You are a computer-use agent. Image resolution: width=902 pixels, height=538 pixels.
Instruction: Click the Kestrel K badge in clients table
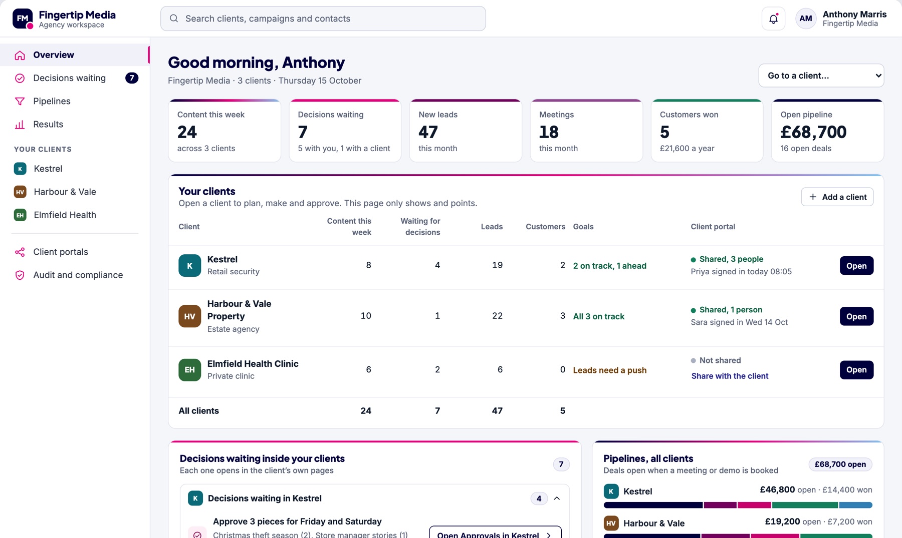[x=189, y=266]
